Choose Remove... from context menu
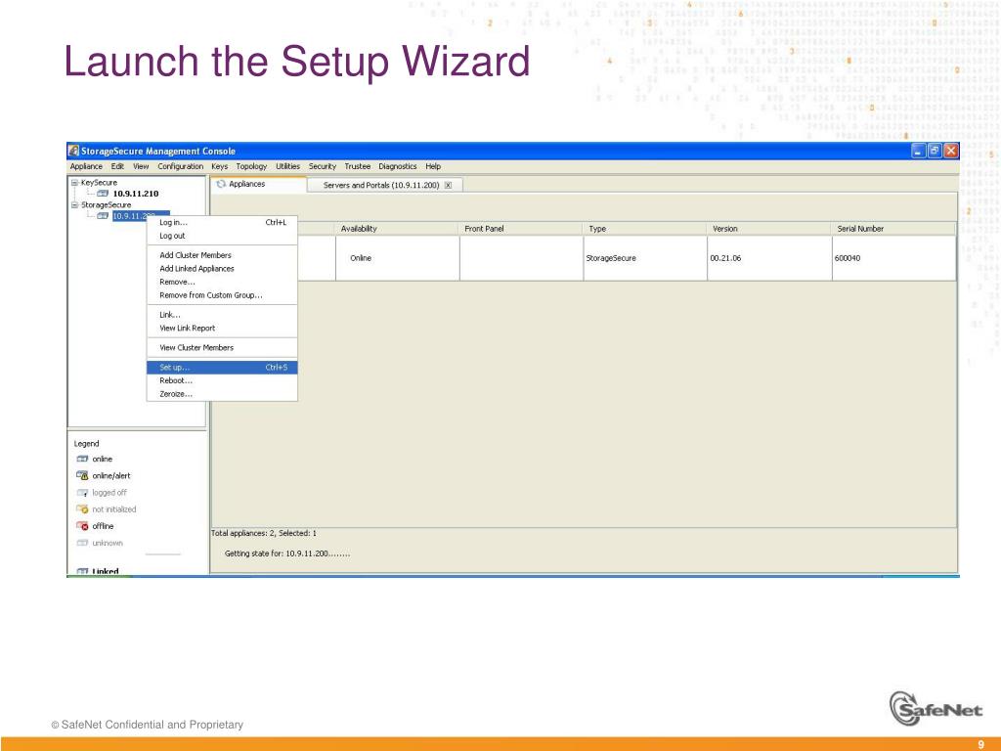1001x751 pixels. 222,282
